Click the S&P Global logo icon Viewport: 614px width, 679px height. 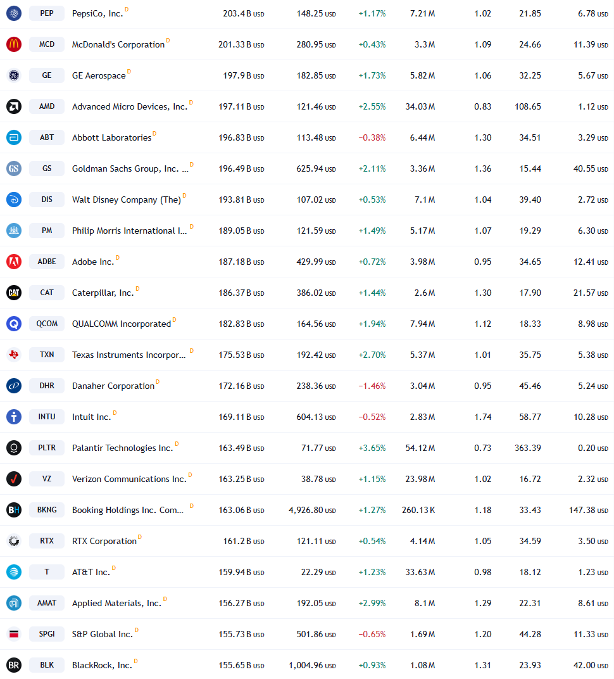(14, 634)
